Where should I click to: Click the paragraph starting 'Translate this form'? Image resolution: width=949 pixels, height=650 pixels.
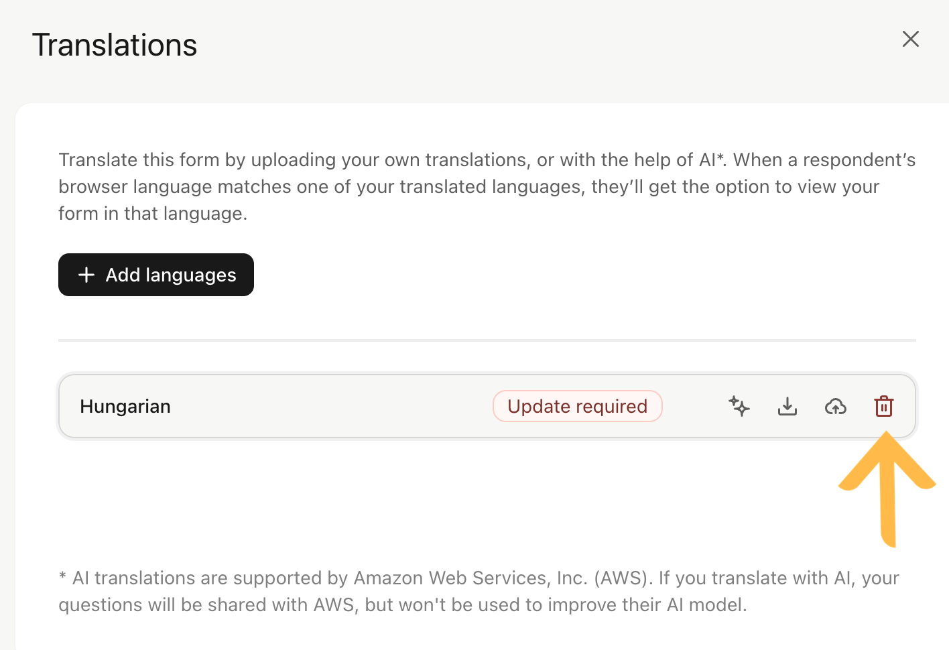(x=487, y=186)
